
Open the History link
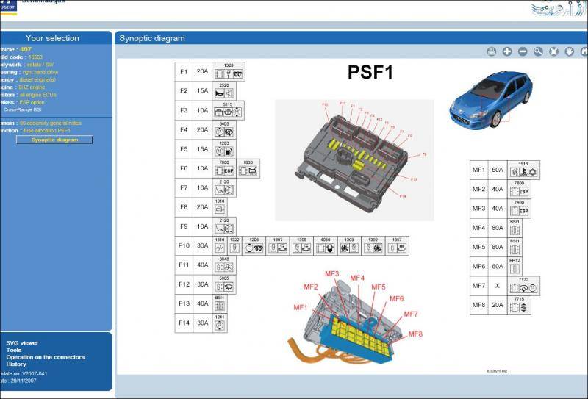16,364
